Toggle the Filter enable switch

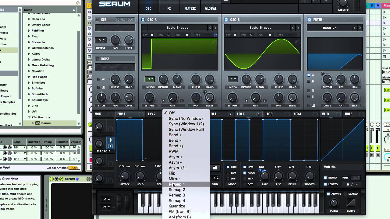pyautogui.click(x=309, y=20)
